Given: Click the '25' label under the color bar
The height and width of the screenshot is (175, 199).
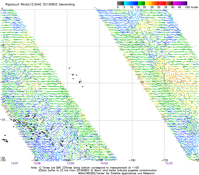Looking at the screenshot, I should [x=152, y=7].
